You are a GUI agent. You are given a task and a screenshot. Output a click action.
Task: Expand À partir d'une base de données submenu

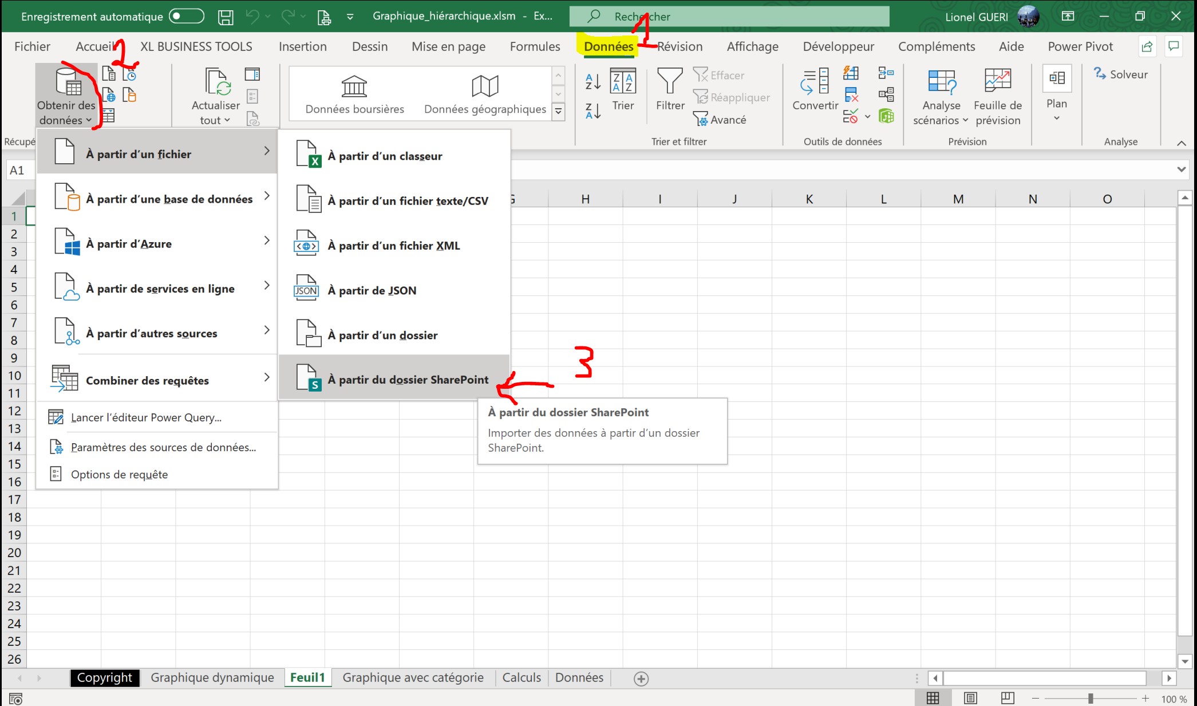(x=161, y=198)
